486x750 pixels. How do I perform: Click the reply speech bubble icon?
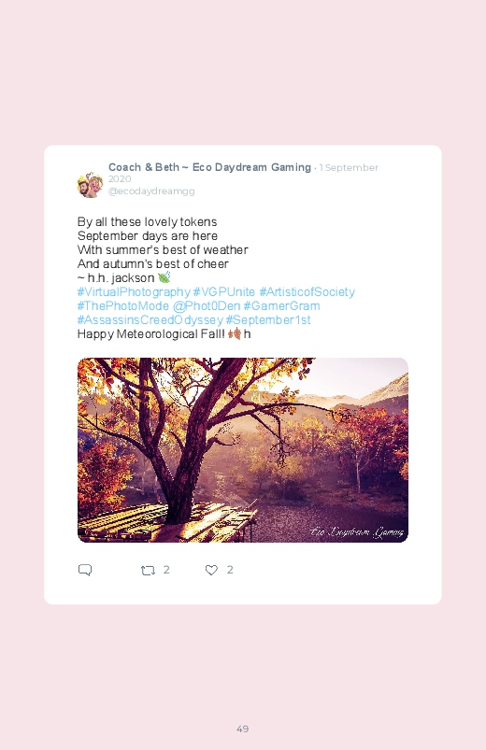pyautogui.click(x=85, y=570)
